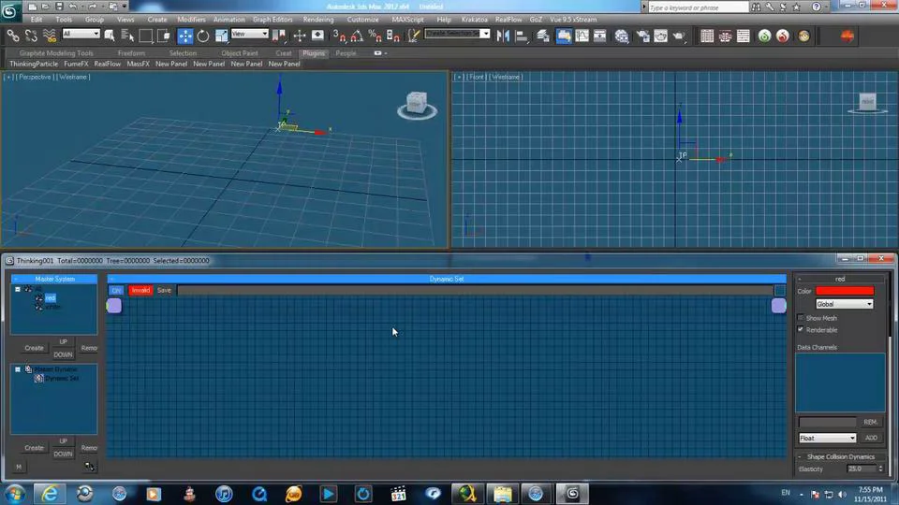Click the Mirror tool icon

pyautogui.click(x=503, y=36)
